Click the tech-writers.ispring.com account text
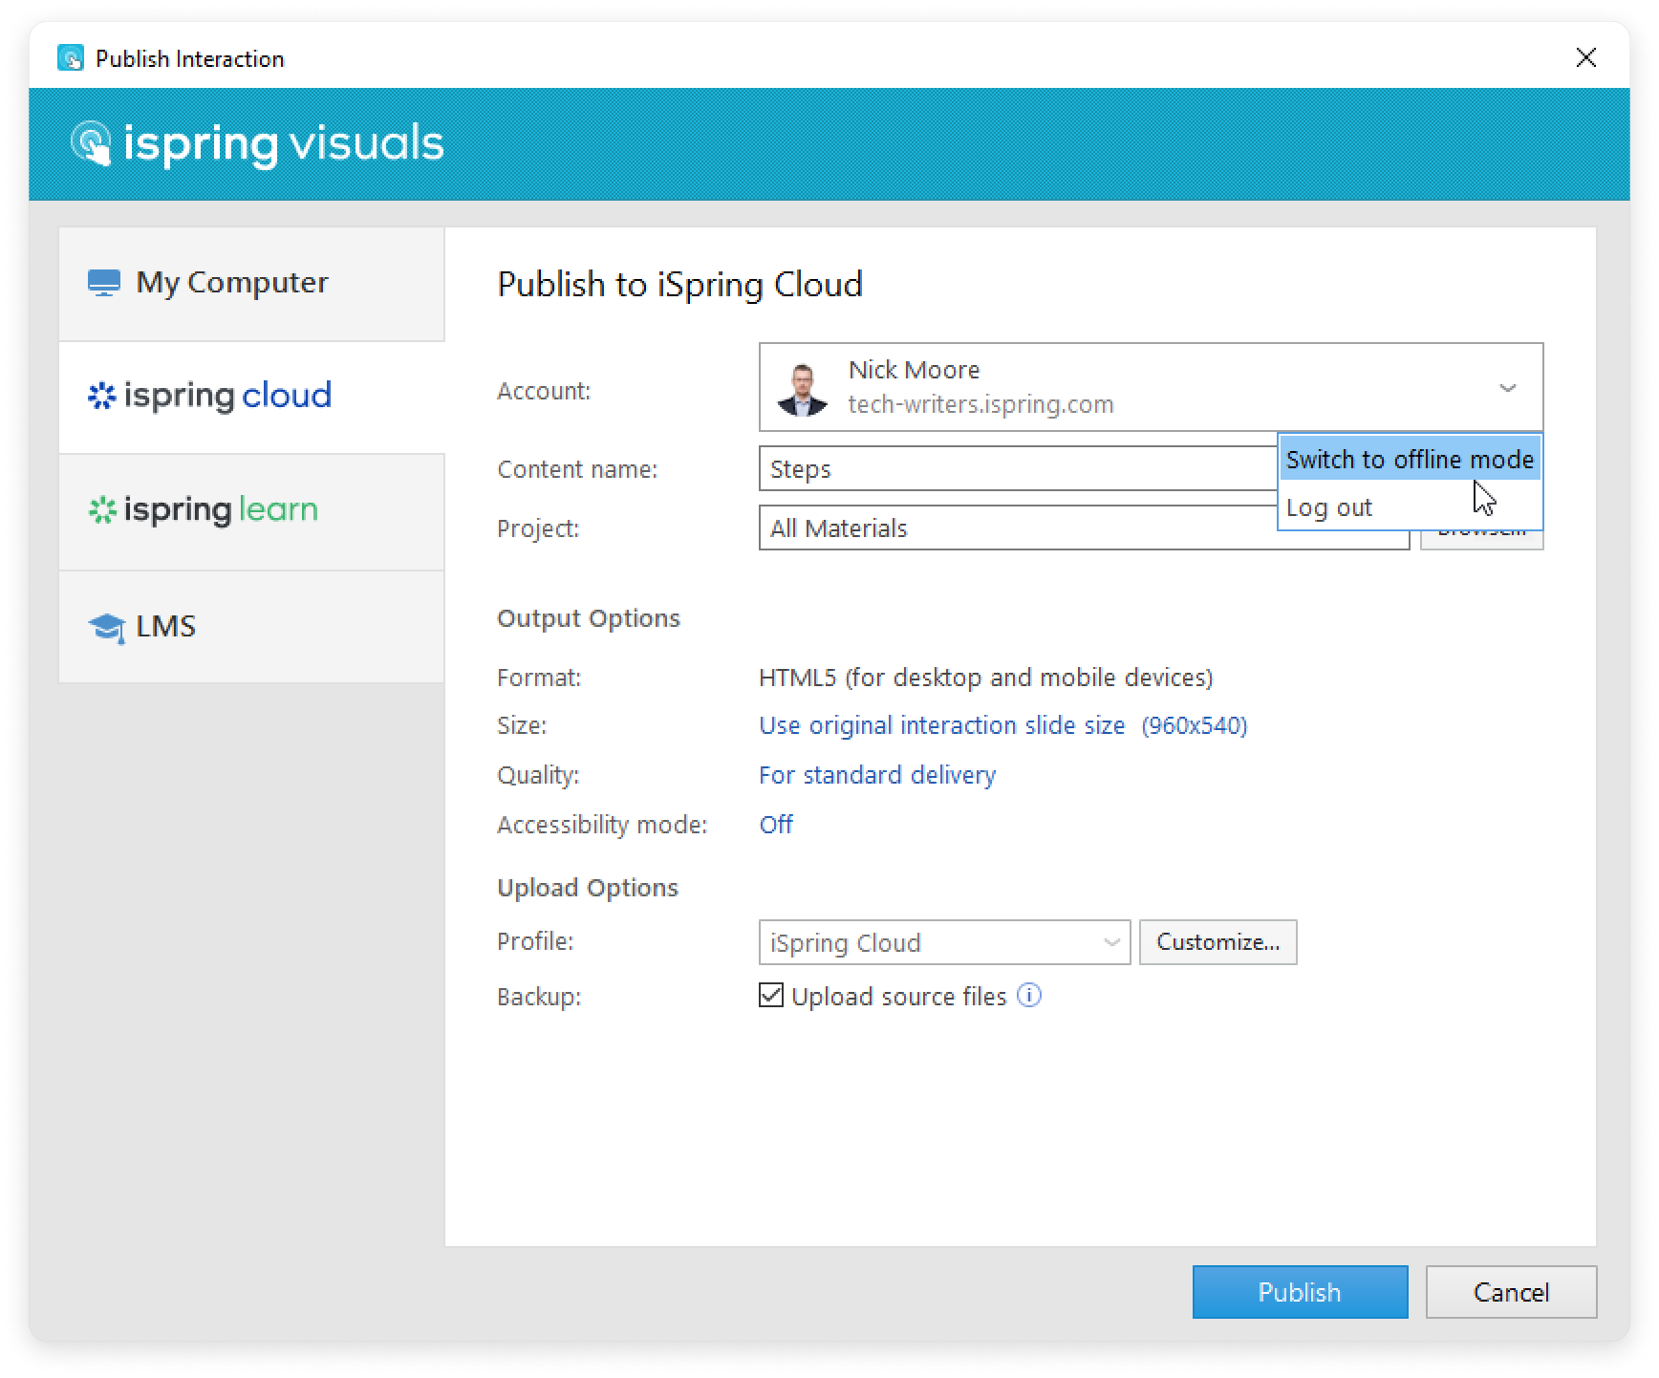Screen dimensions: 1659x1378 (980, 405)
